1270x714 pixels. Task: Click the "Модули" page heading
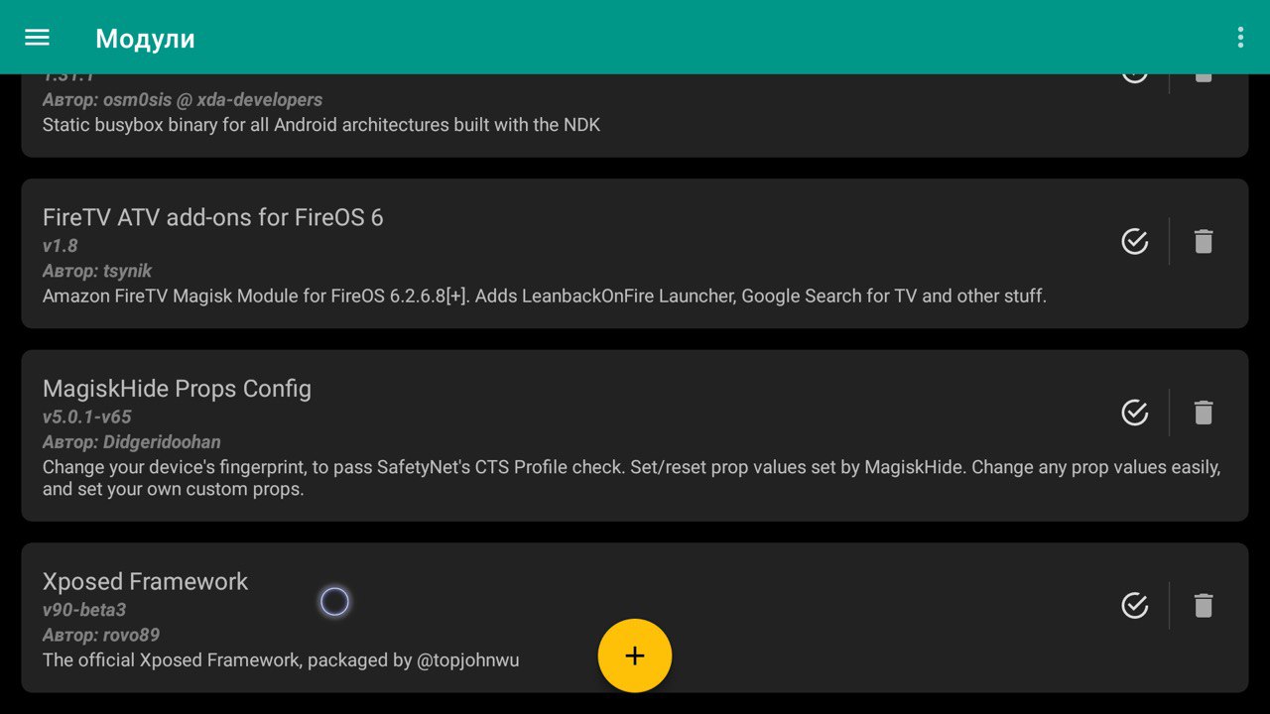pyautogui.click(x=145, y=39)
